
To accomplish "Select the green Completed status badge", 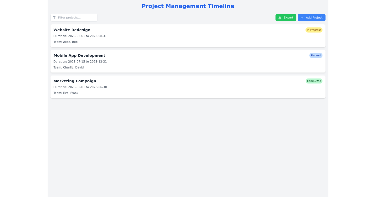I will (314, 81).
